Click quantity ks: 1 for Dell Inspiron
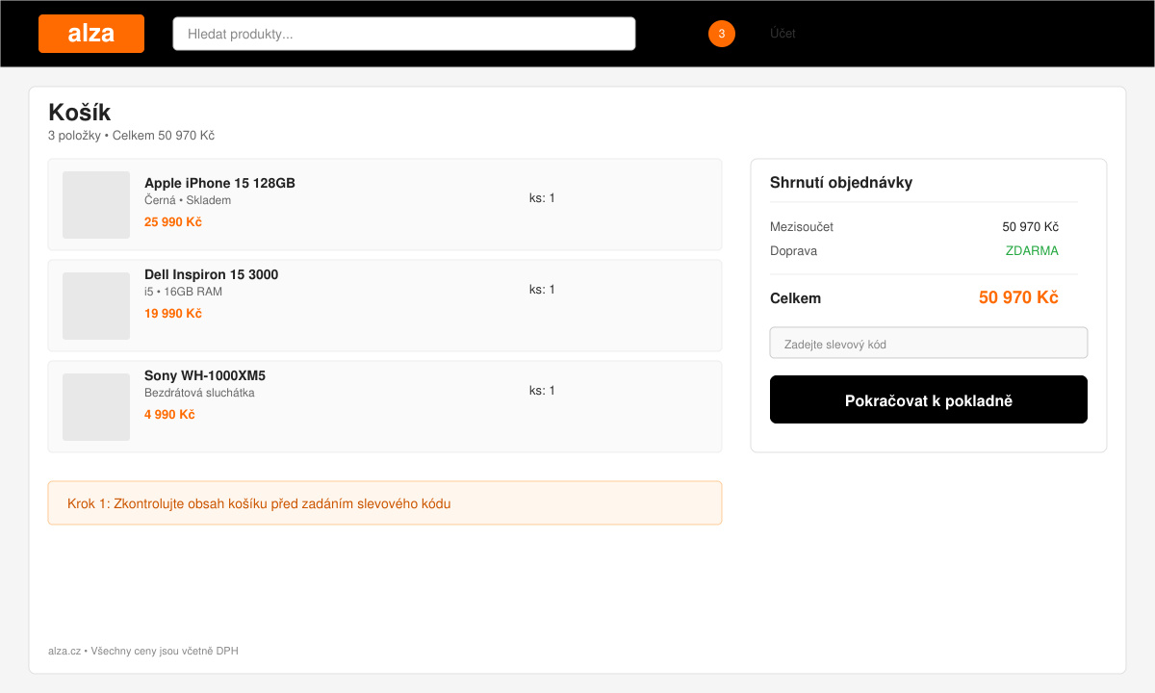Viewport: 1155px width, 693px height. pyautogui.click(x=542, y=290)
